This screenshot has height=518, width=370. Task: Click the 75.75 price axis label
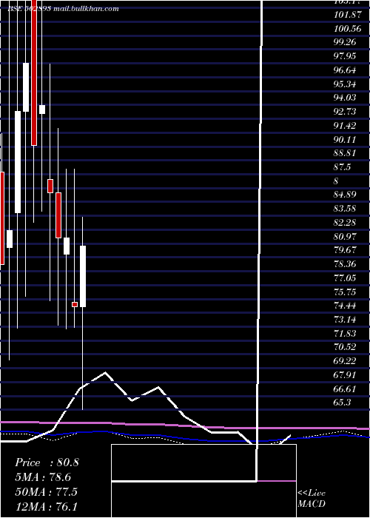point(346,292)
